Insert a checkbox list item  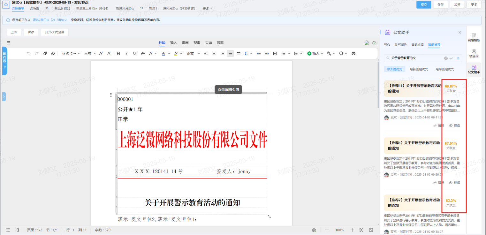click(275, 53)
